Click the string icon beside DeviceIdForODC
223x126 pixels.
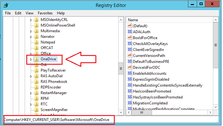tap(129, 68)
